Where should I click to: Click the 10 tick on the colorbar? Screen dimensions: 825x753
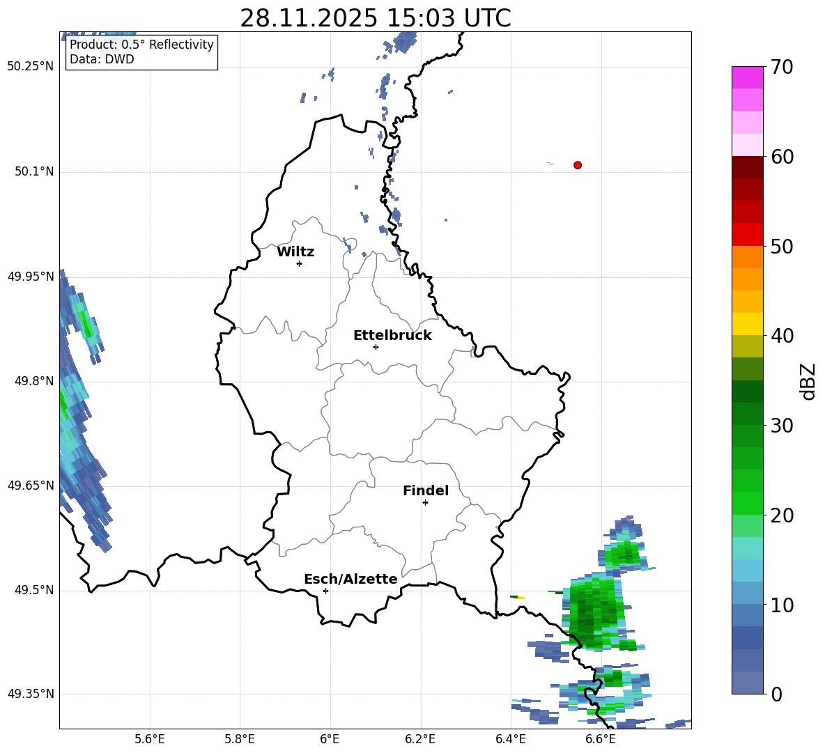tap(782, 605)
